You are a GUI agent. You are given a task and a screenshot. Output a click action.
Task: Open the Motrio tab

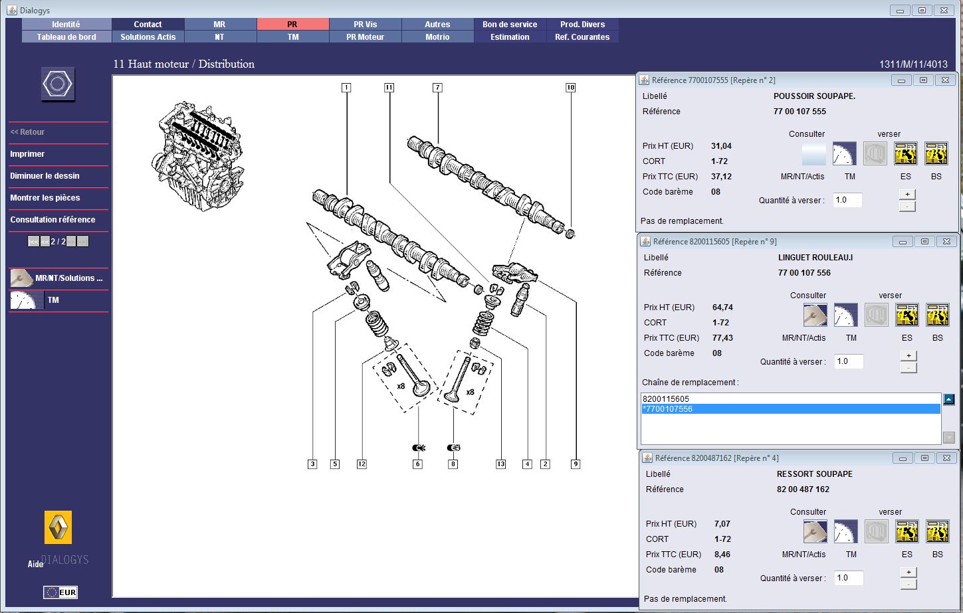[437, 37]
